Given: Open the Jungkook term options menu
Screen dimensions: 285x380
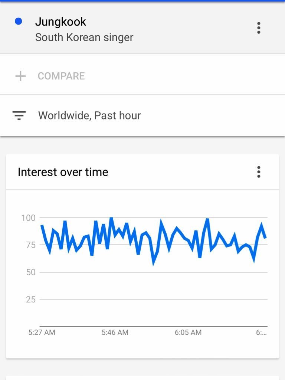Looking at the screenshot, I should 259,28.
